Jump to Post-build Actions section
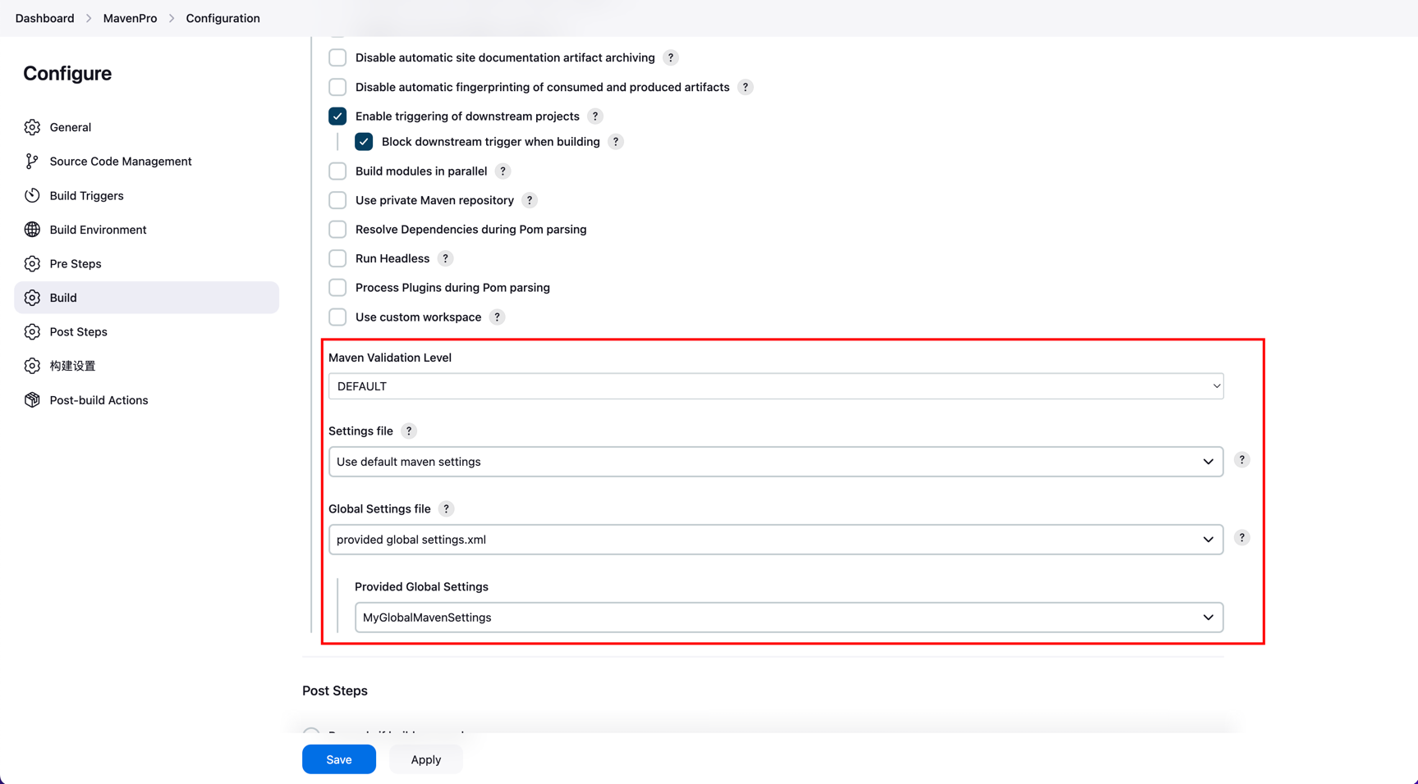The image size is (1418, 784). (x=99, y=400)
